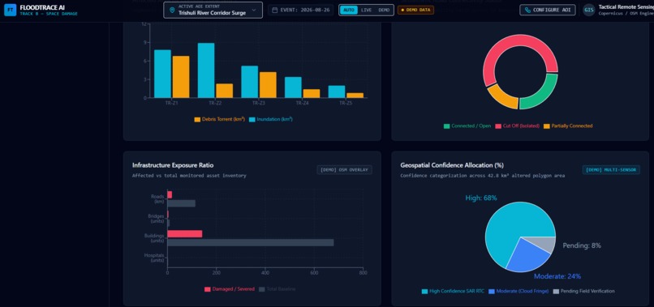
Task: Click the Buildings damaged red bar
Action: pyautogui.click(x=185, y=233)
